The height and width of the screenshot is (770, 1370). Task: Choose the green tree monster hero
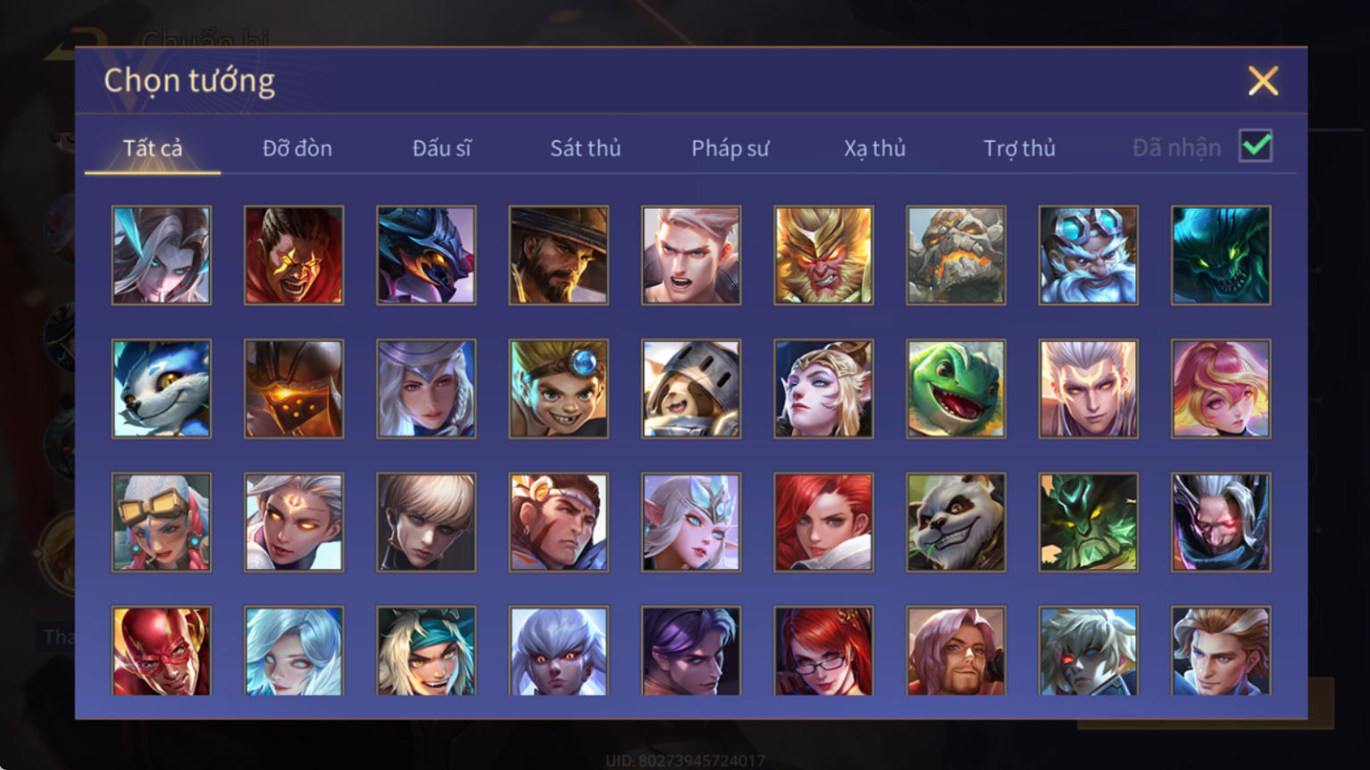[x=1088, y=523]
